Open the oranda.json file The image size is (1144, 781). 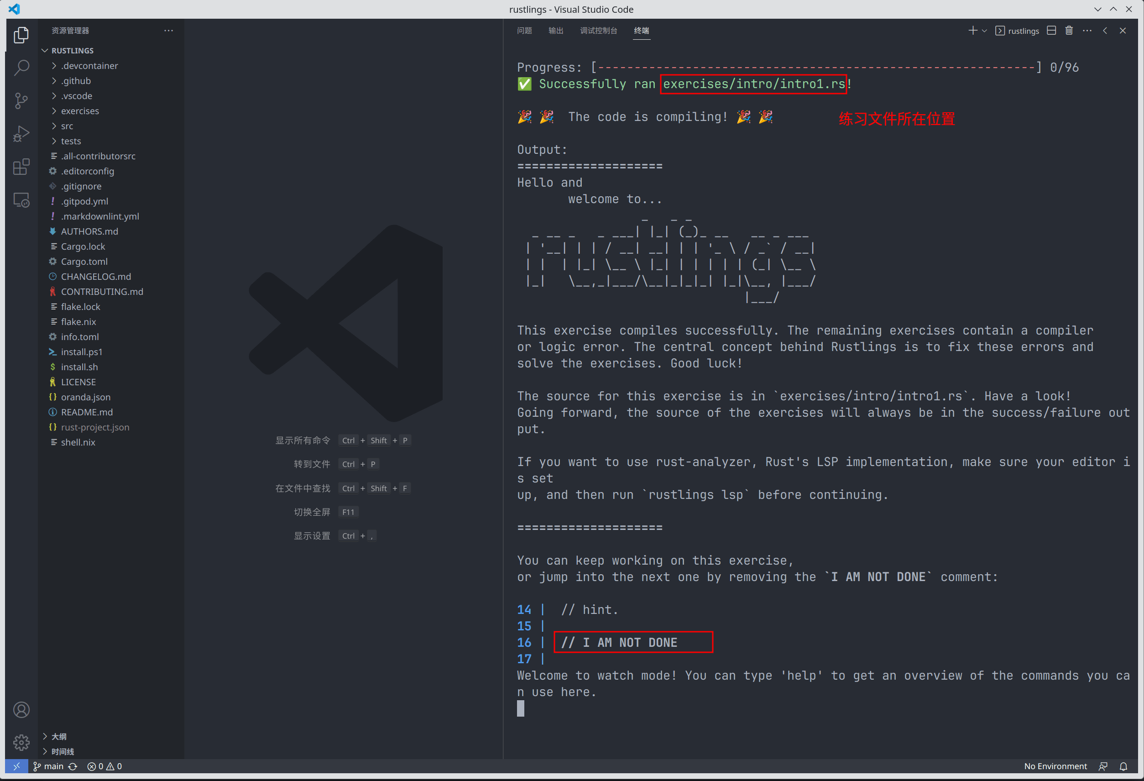[x=111, y=398]
